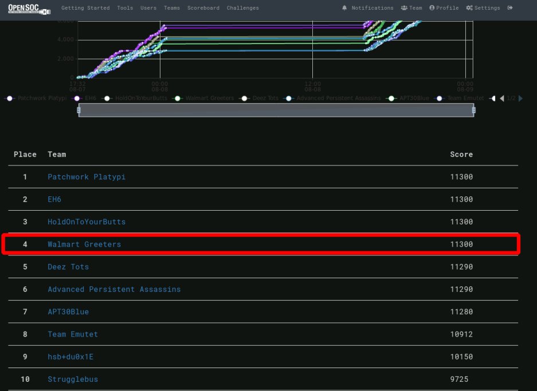Go to previous legend page arrow
The image size is (537, 391).
point(502,98)
